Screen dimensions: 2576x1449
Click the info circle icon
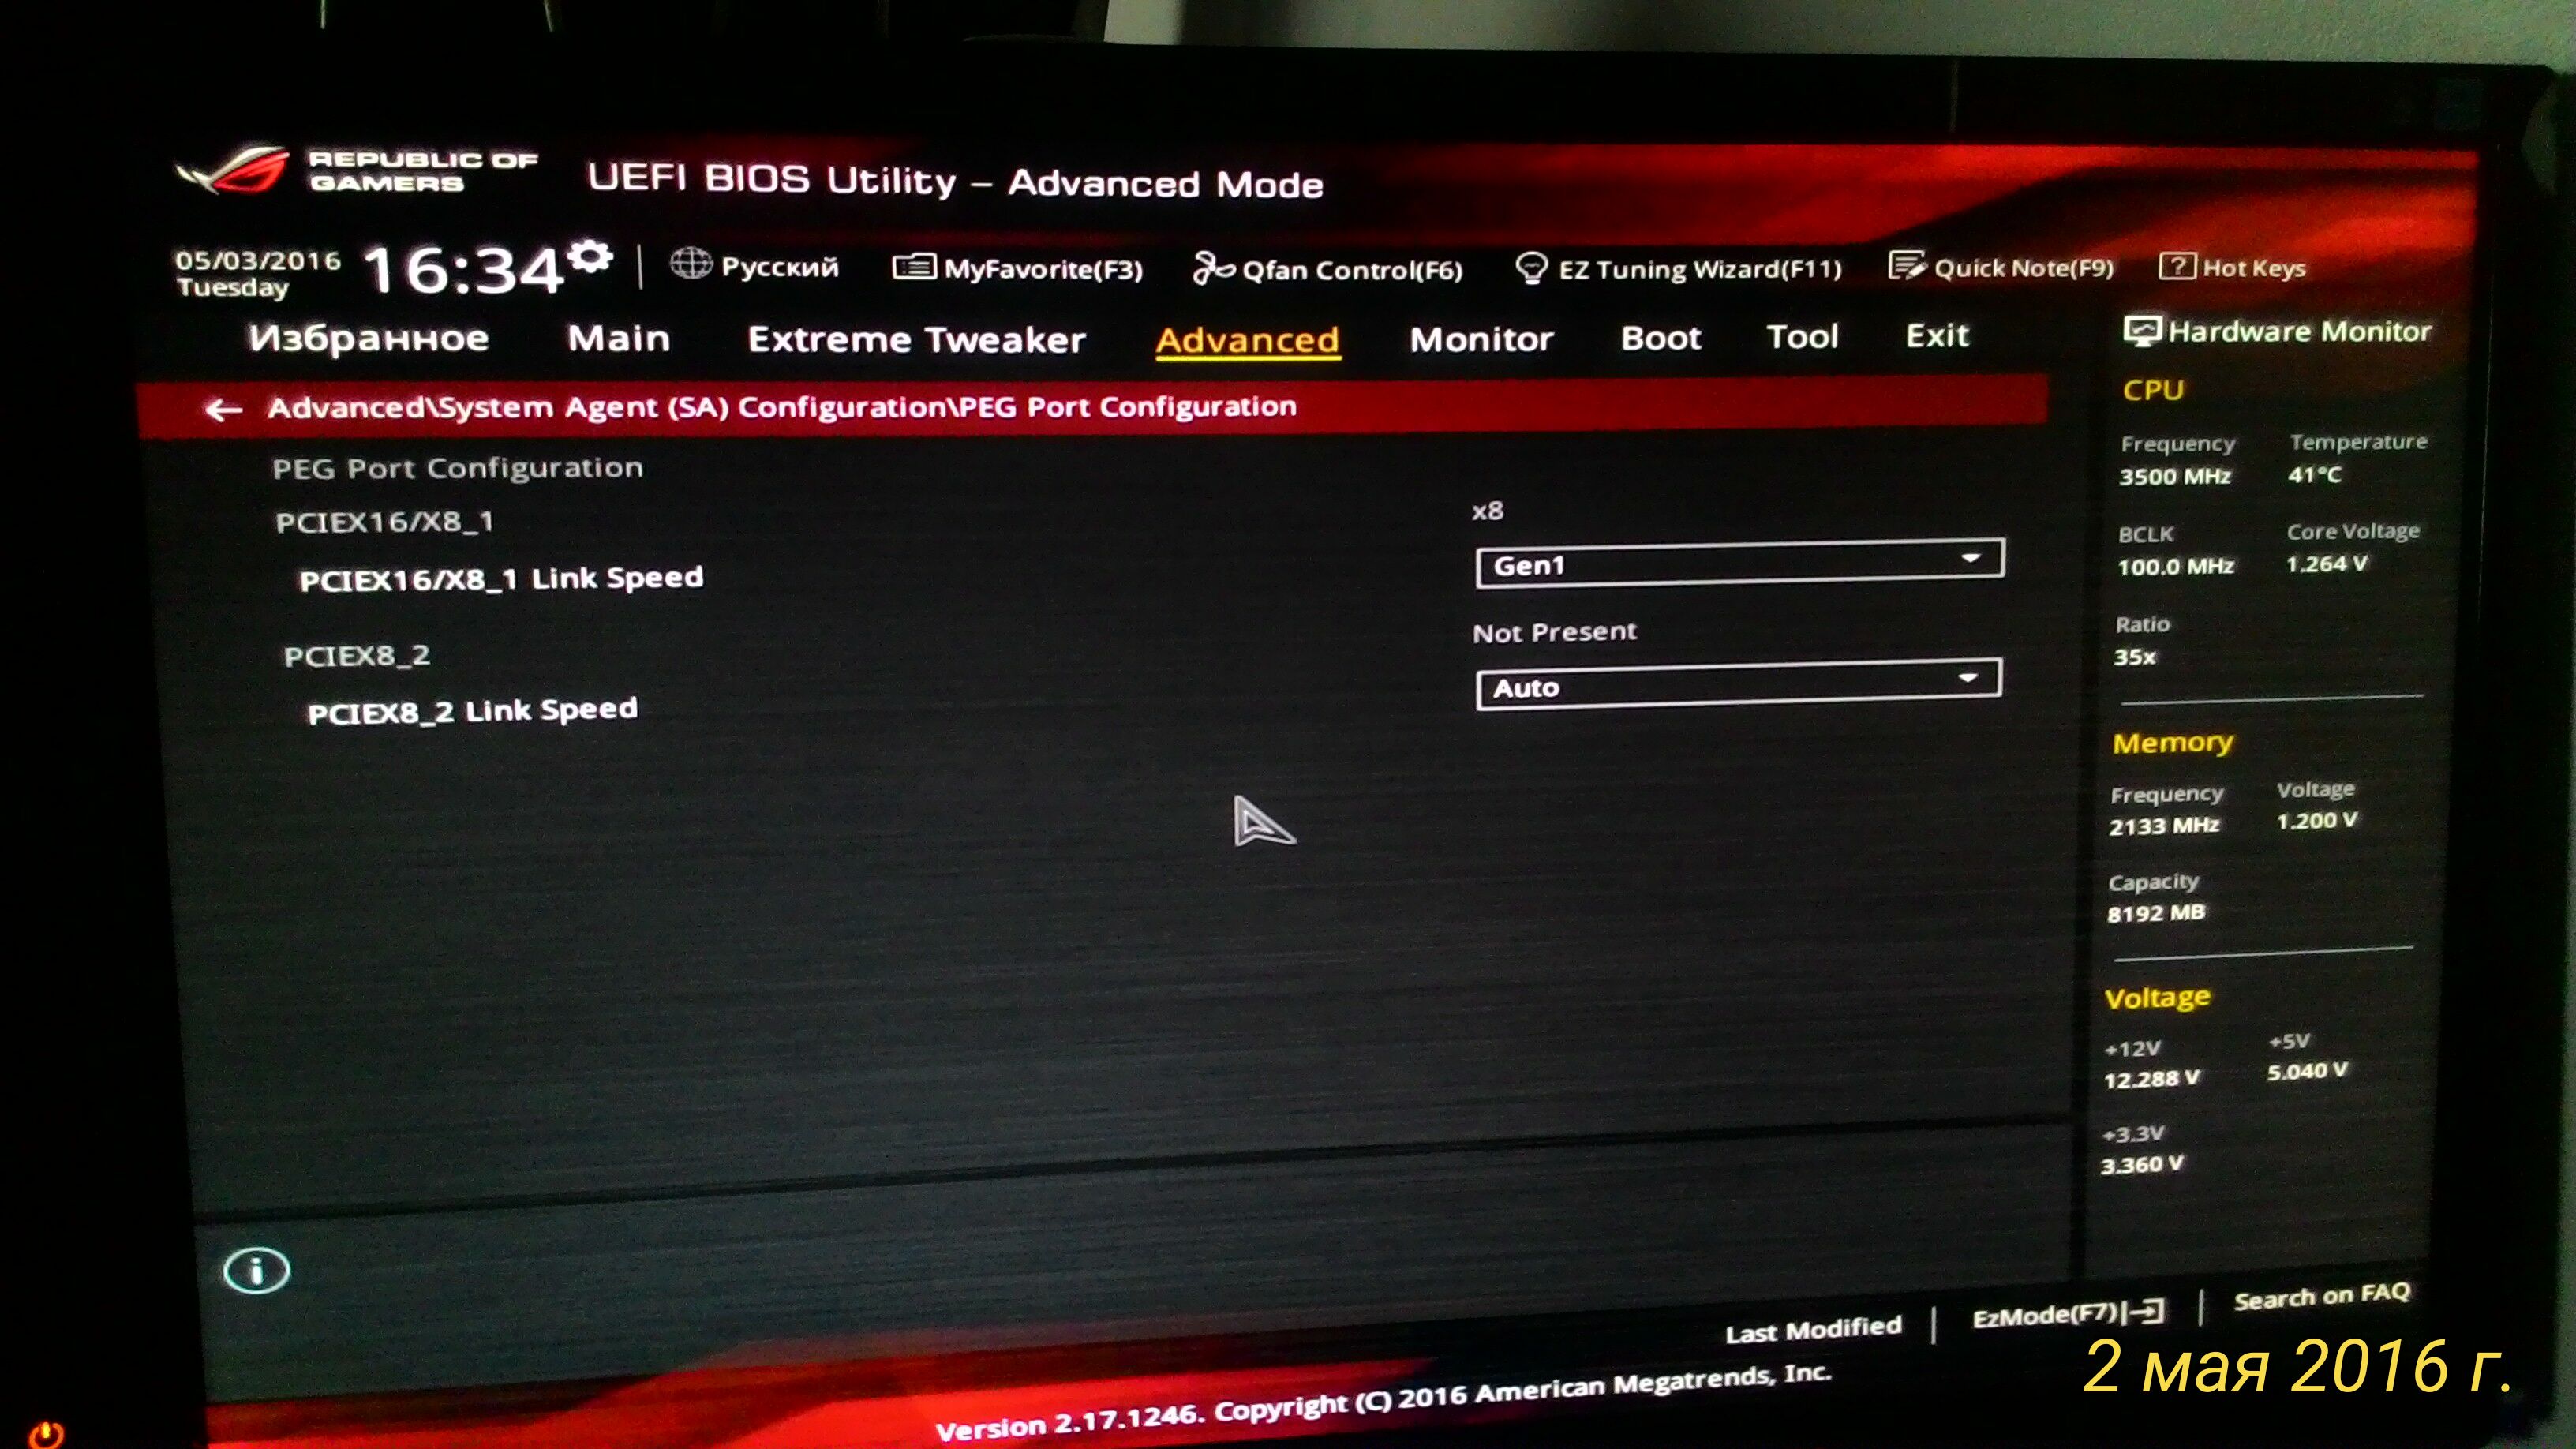point(256,1271)
